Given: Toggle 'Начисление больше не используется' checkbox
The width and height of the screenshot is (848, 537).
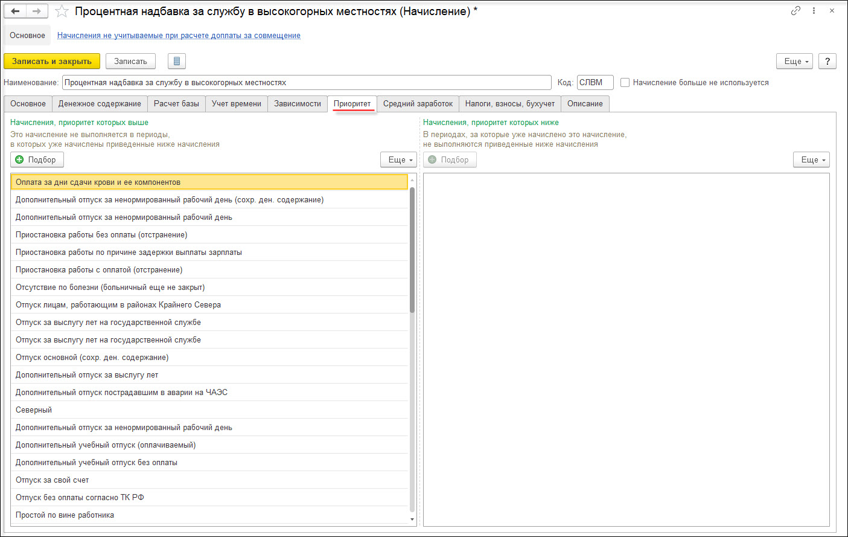Looking at the screenshot, I should pos(625,82).
